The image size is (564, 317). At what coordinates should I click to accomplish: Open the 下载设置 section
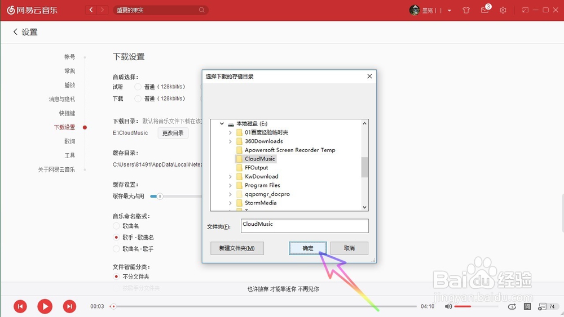pyautogui.click(x=64, y=127)
